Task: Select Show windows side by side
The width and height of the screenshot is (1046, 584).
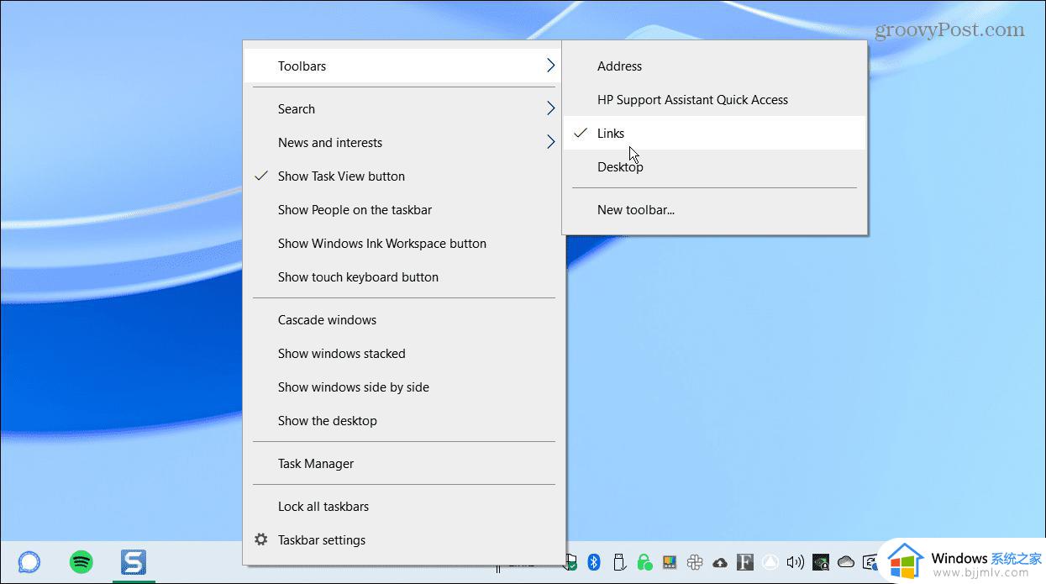Action: tap(404, 387)
